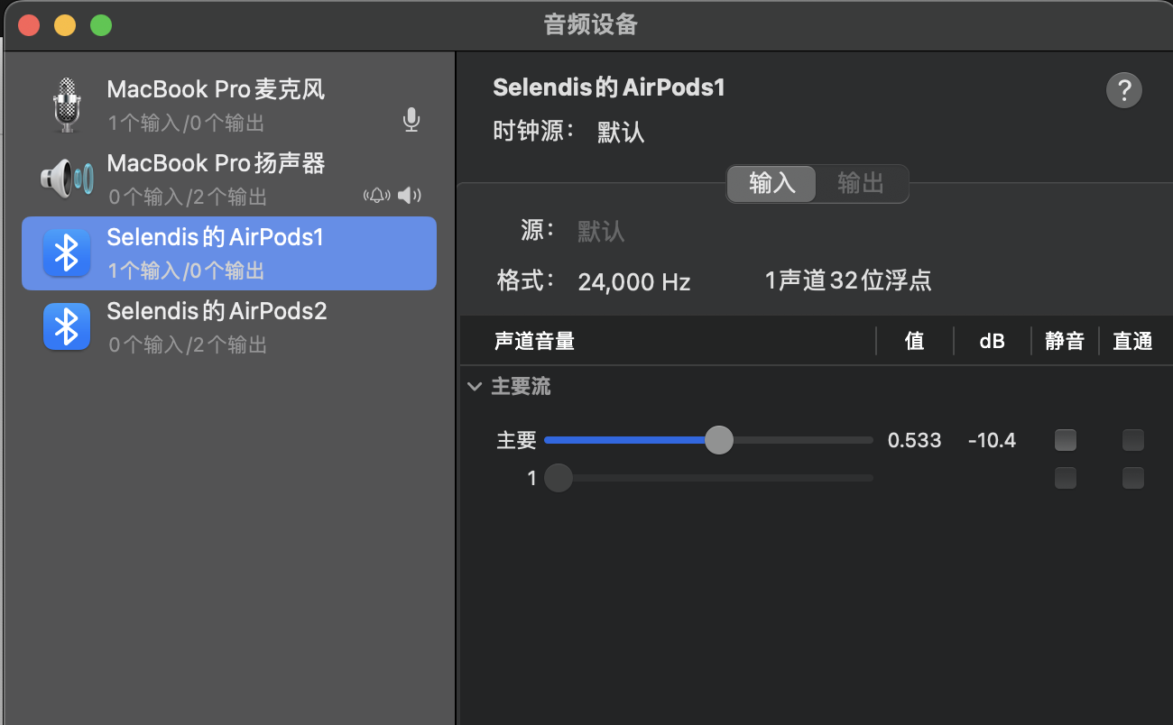The image size is (1173, 725).
Task: Select MacBook Pro扬声器 device name
Action: pyautogui.click(x=216, y=164)
